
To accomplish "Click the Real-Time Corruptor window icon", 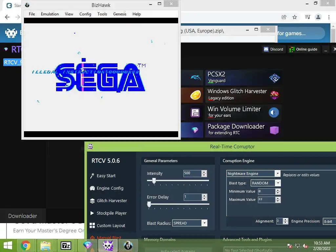I will pyautogui.click(x=90, y=147).
